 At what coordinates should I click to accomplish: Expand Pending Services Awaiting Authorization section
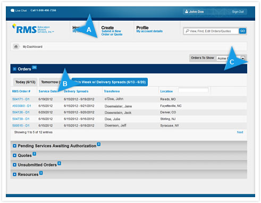14,146
